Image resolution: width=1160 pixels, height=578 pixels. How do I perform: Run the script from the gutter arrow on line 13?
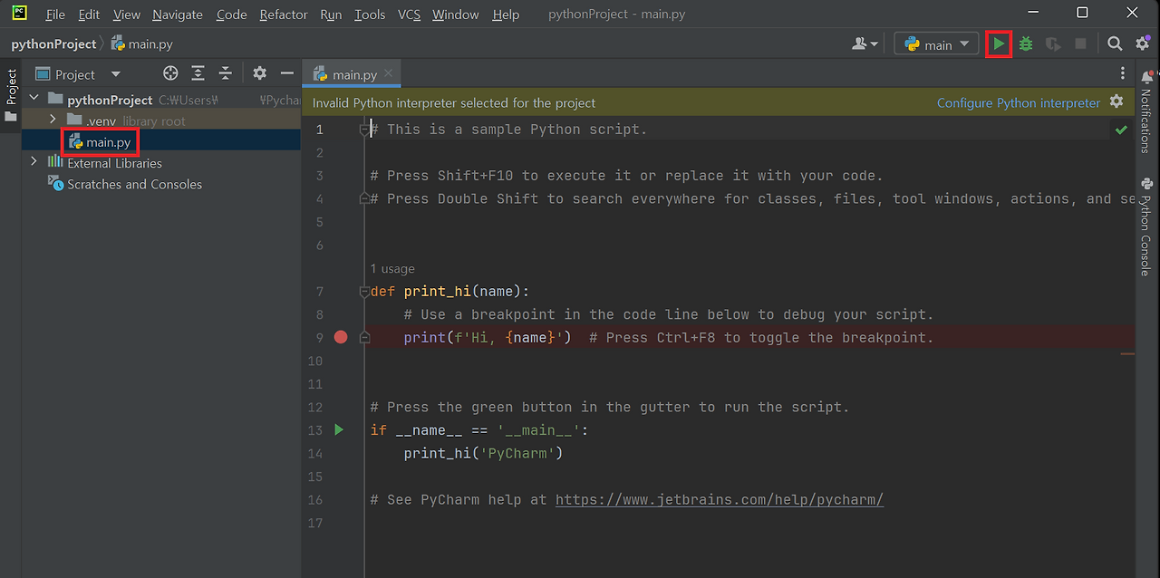coord(338,429)
